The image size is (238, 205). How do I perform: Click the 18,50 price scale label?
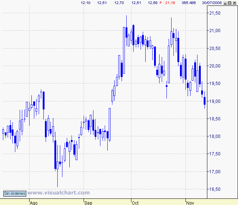click(215, 119)
